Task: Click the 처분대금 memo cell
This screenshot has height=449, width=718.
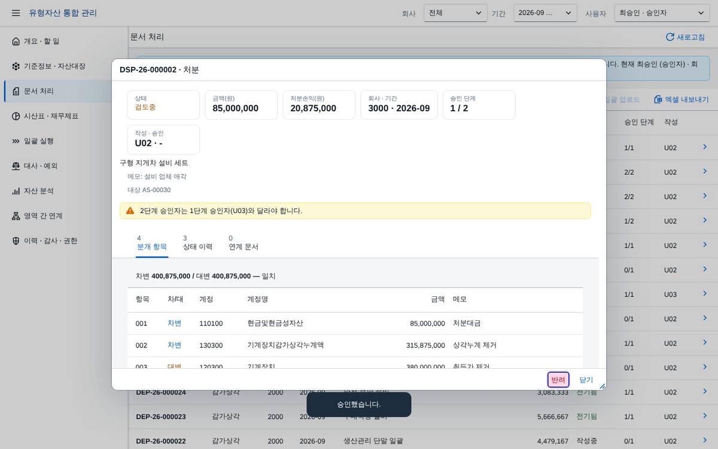Action: (467, 323)
